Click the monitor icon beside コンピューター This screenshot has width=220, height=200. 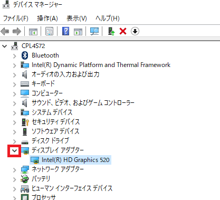pyautogui.click(x=25, y=93)
